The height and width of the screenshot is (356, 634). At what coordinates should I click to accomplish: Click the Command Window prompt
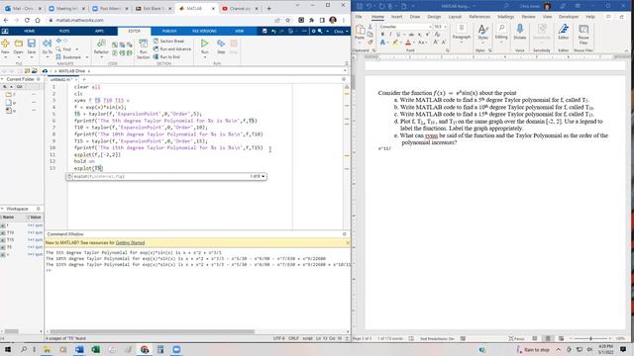[x=49, y=270]
